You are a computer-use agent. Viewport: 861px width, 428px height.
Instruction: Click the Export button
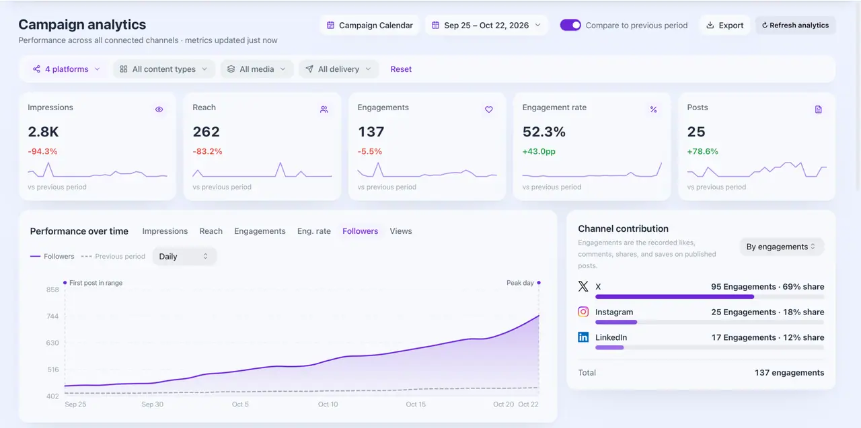tap(724, 26)
